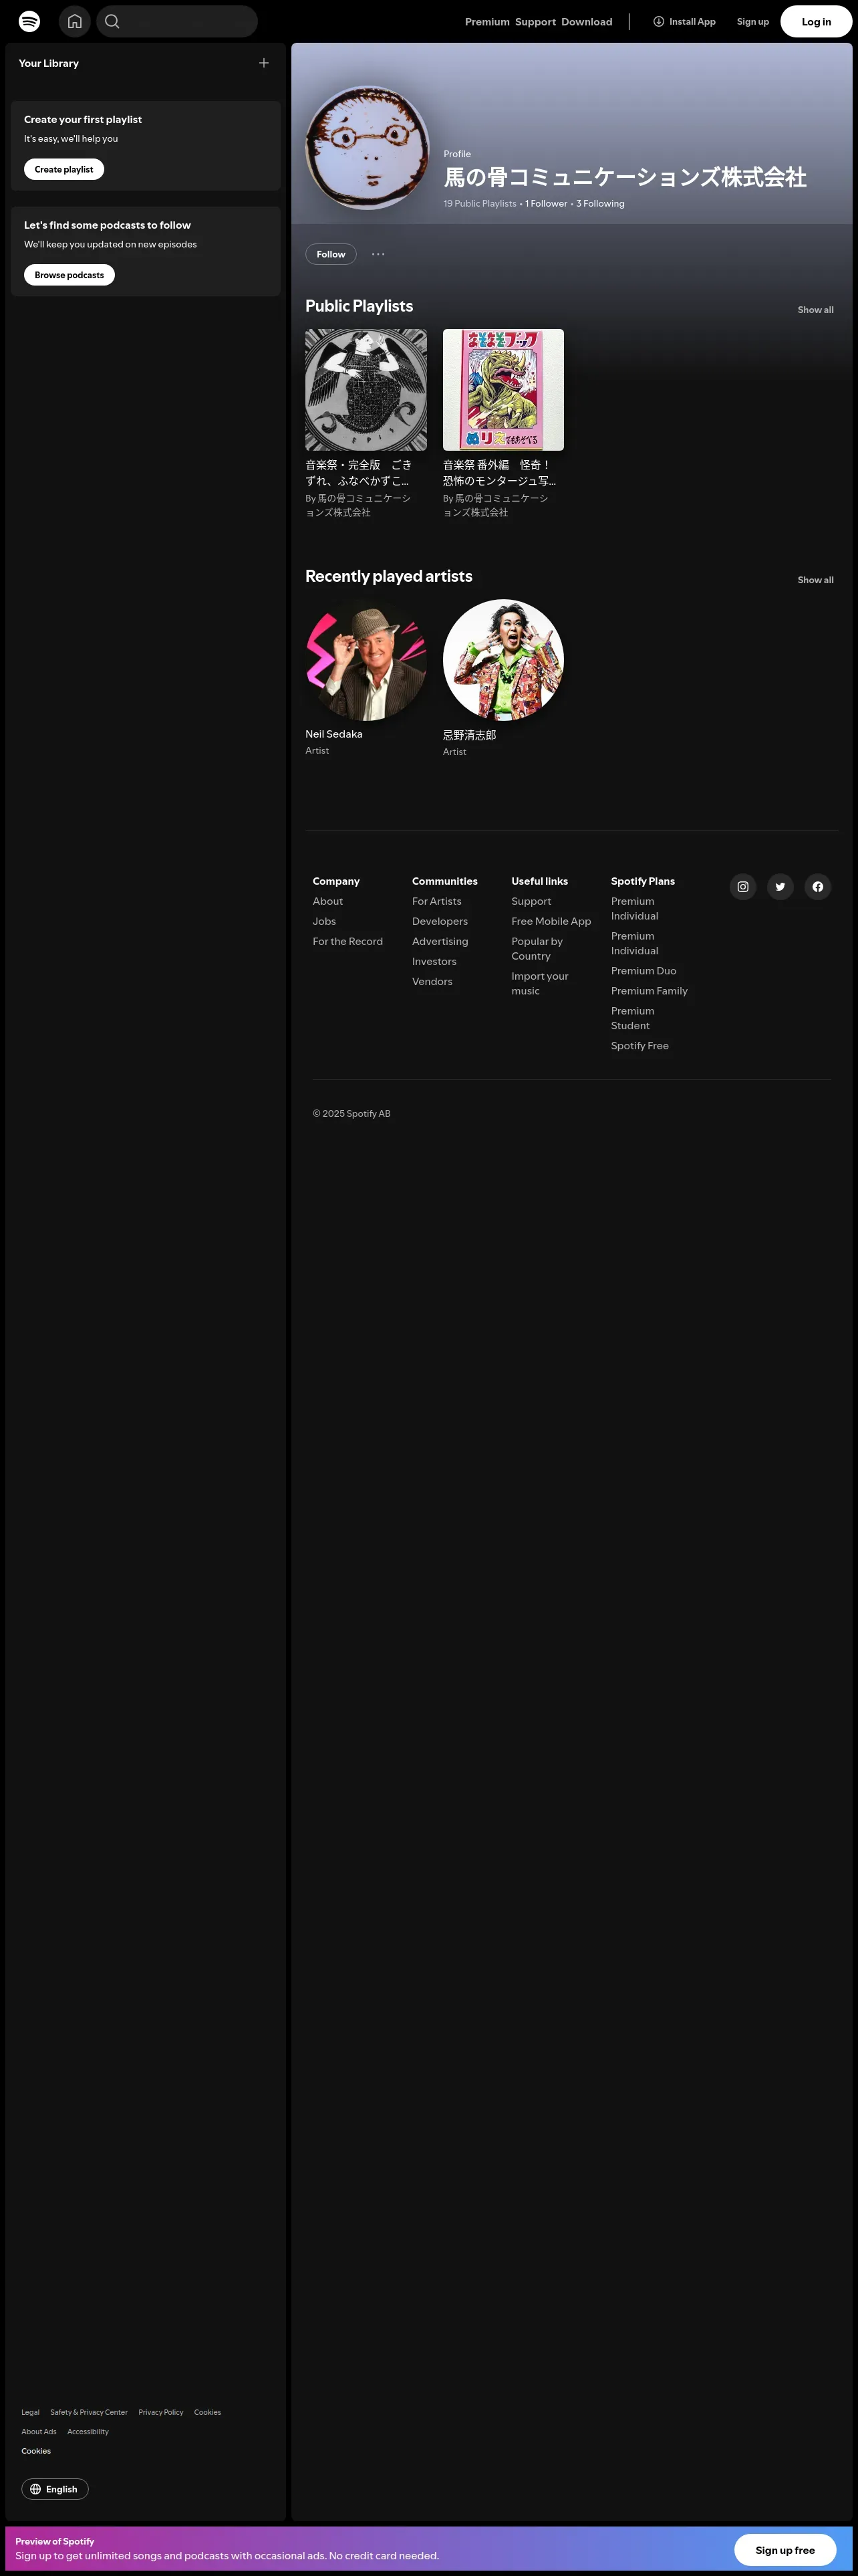
Task: Follow this profile
Action: click(x=331, y=254)
